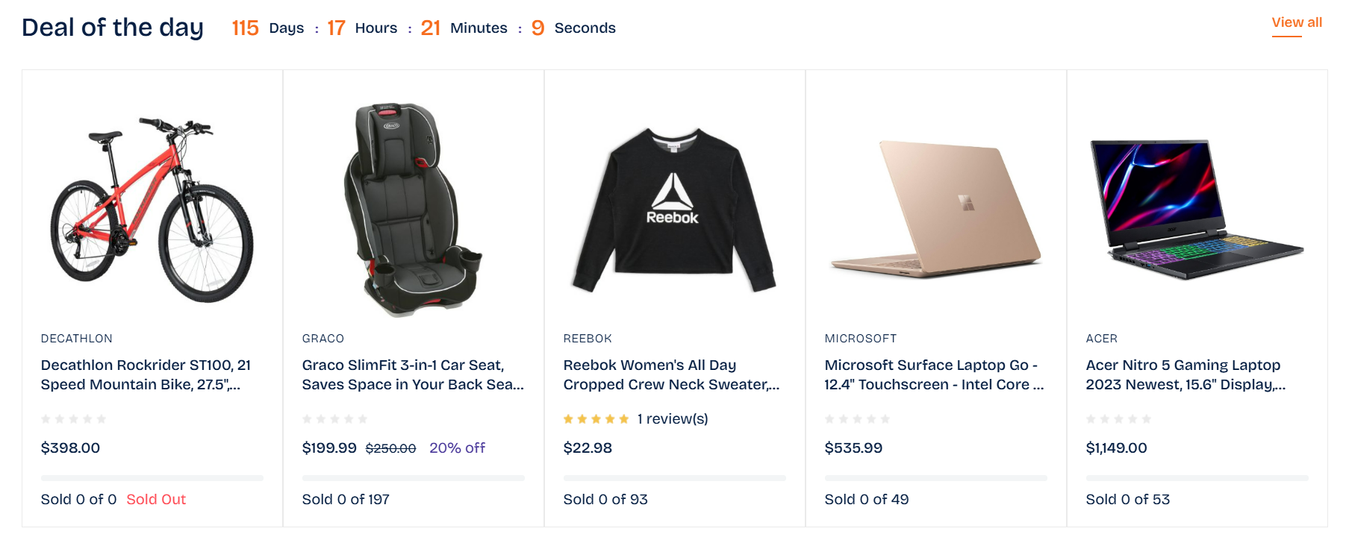The width and height of the screenshot is (1349, 543).
Task: Click the REEBOK brand label
Action: pos(588,339)
